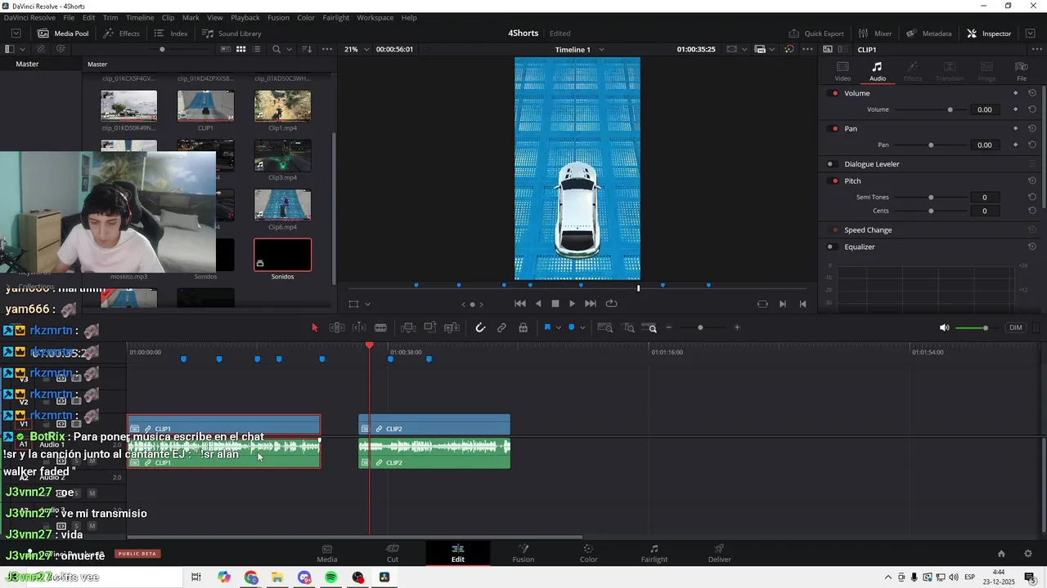Open the Fairlight page
1047x588 pixels.
coord(654,553)
